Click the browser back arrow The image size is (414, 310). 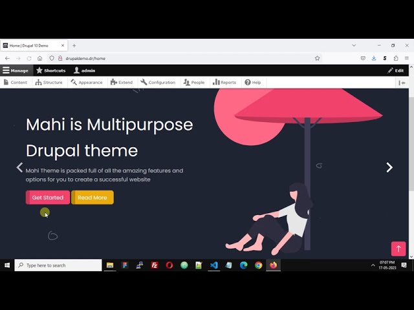pos(7,58)
